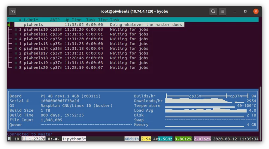
Task: Open the terminal search magnifier icon
Action: pyautogui.click(x=213, y=11)
